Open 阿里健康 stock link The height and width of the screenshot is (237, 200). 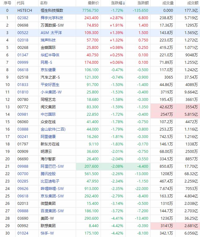[x=48, y=137]
